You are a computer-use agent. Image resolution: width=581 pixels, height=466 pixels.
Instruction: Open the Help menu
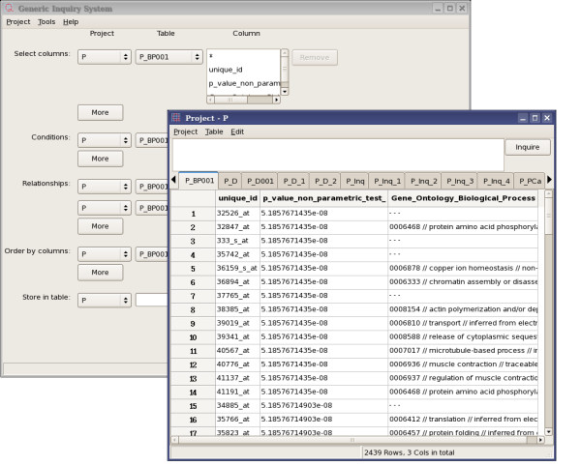[71, 22]
